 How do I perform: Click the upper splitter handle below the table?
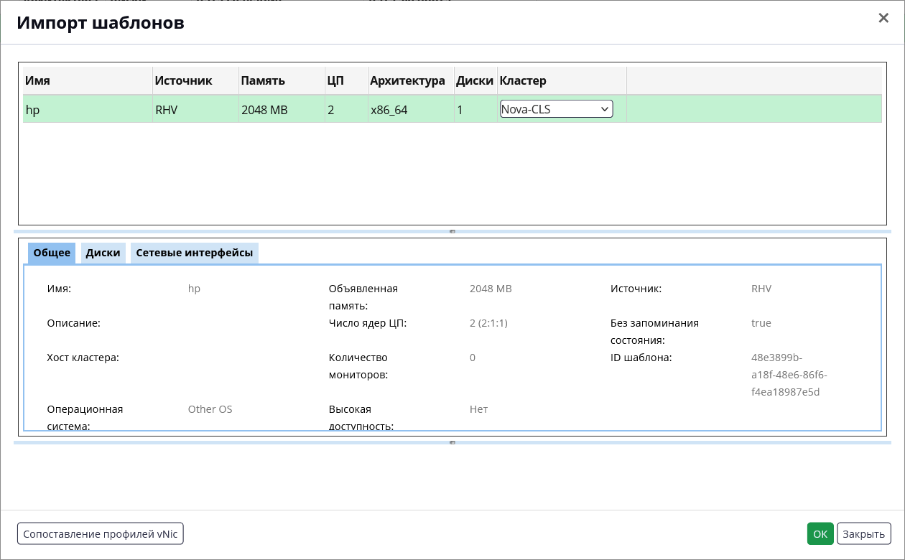coord(452,231)
